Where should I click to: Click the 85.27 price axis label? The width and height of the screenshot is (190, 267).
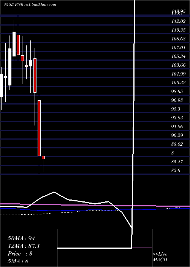click(x=177, y=162)
